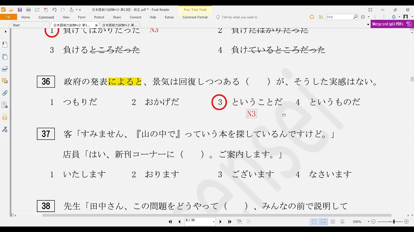Switch to facing pages view

(x=332, y=222)
